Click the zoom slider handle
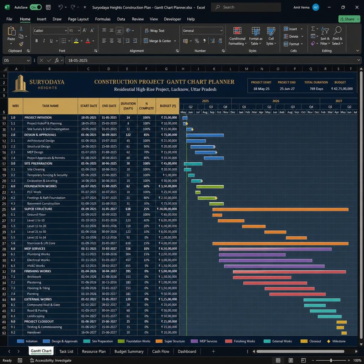 click(331, 360)
